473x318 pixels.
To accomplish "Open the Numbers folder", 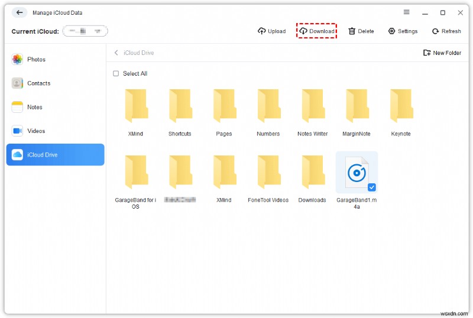I will coord(268,106).
